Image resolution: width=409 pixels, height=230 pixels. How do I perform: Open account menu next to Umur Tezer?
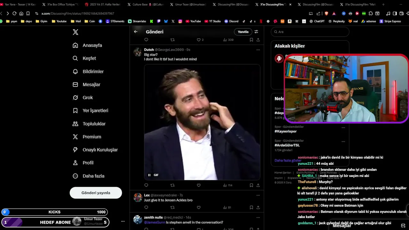coord(123,221)
